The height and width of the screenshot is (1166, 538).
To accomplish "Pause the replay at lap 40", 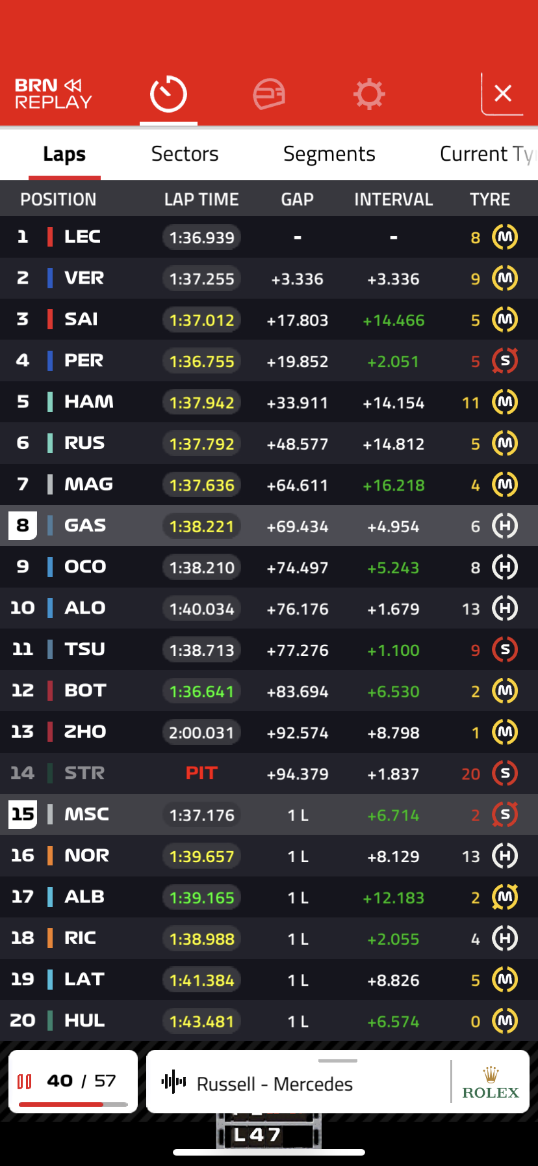I will (24, 1081).
